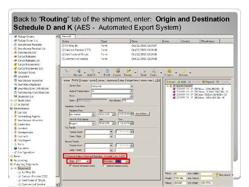The width and height of the screenshot is (249, 187).
Task: Open the Service Type dropdown
Action: (132, 86)
